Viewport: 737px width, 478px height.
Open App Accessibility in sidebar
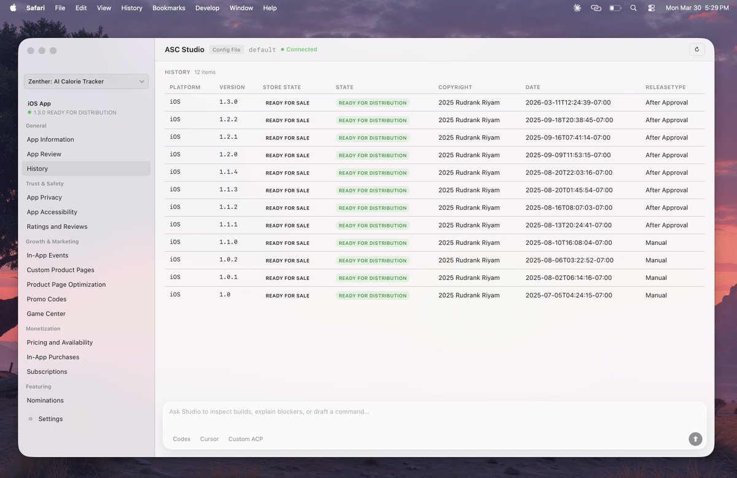coord(86,212)
